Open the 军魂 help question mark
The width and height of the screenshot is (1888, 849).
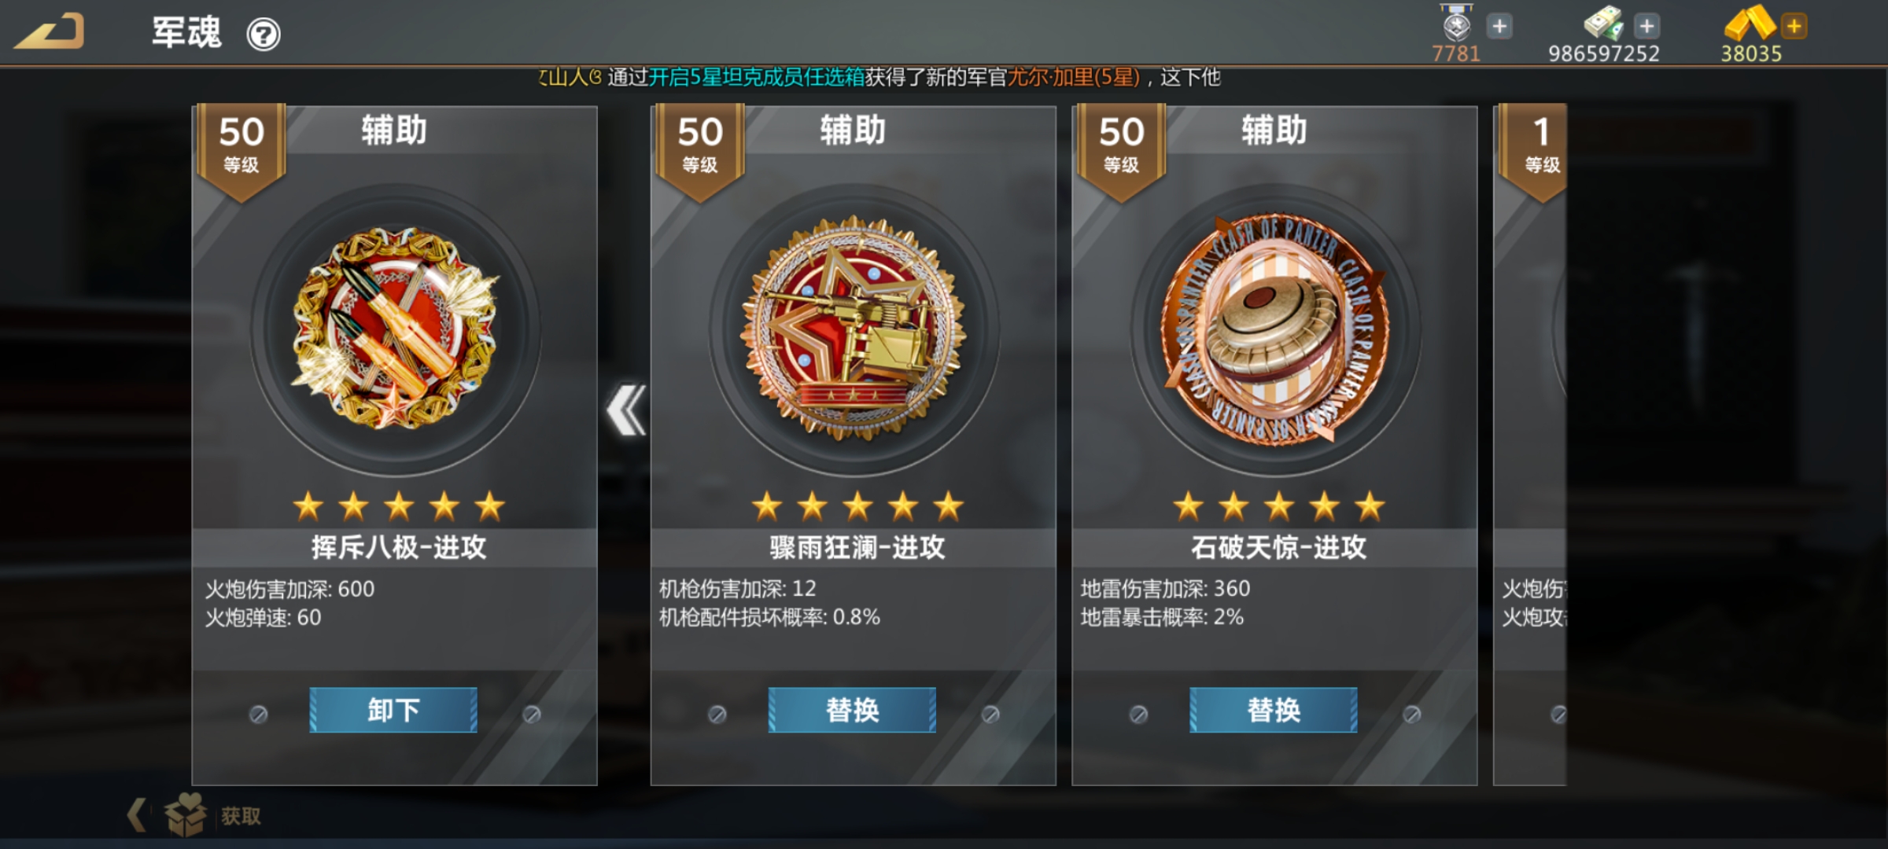(x=264, y=35)
